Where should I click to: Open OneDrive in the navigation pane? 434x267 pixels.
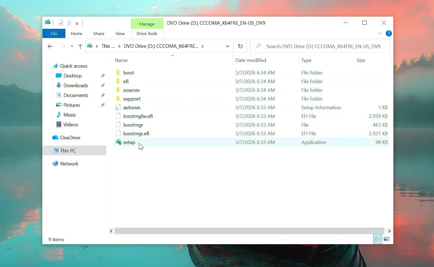[x=66, y=138]
